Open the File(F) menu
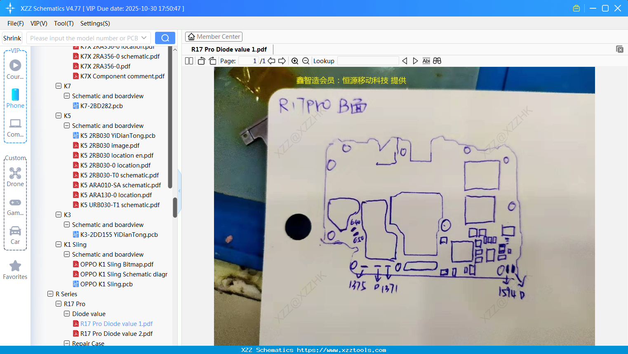Screen dimensions: 628x354 [16, 24]
